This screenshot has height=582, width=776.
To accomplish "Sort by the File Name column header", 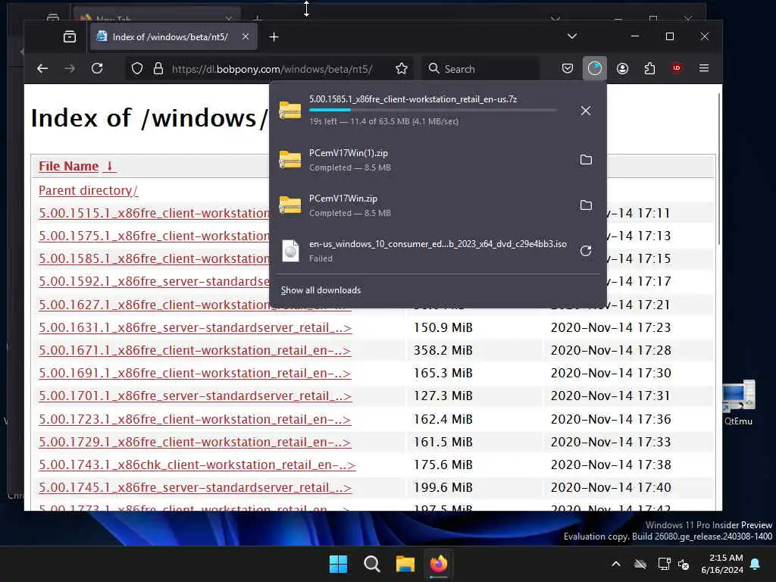I will pos(77,166).
